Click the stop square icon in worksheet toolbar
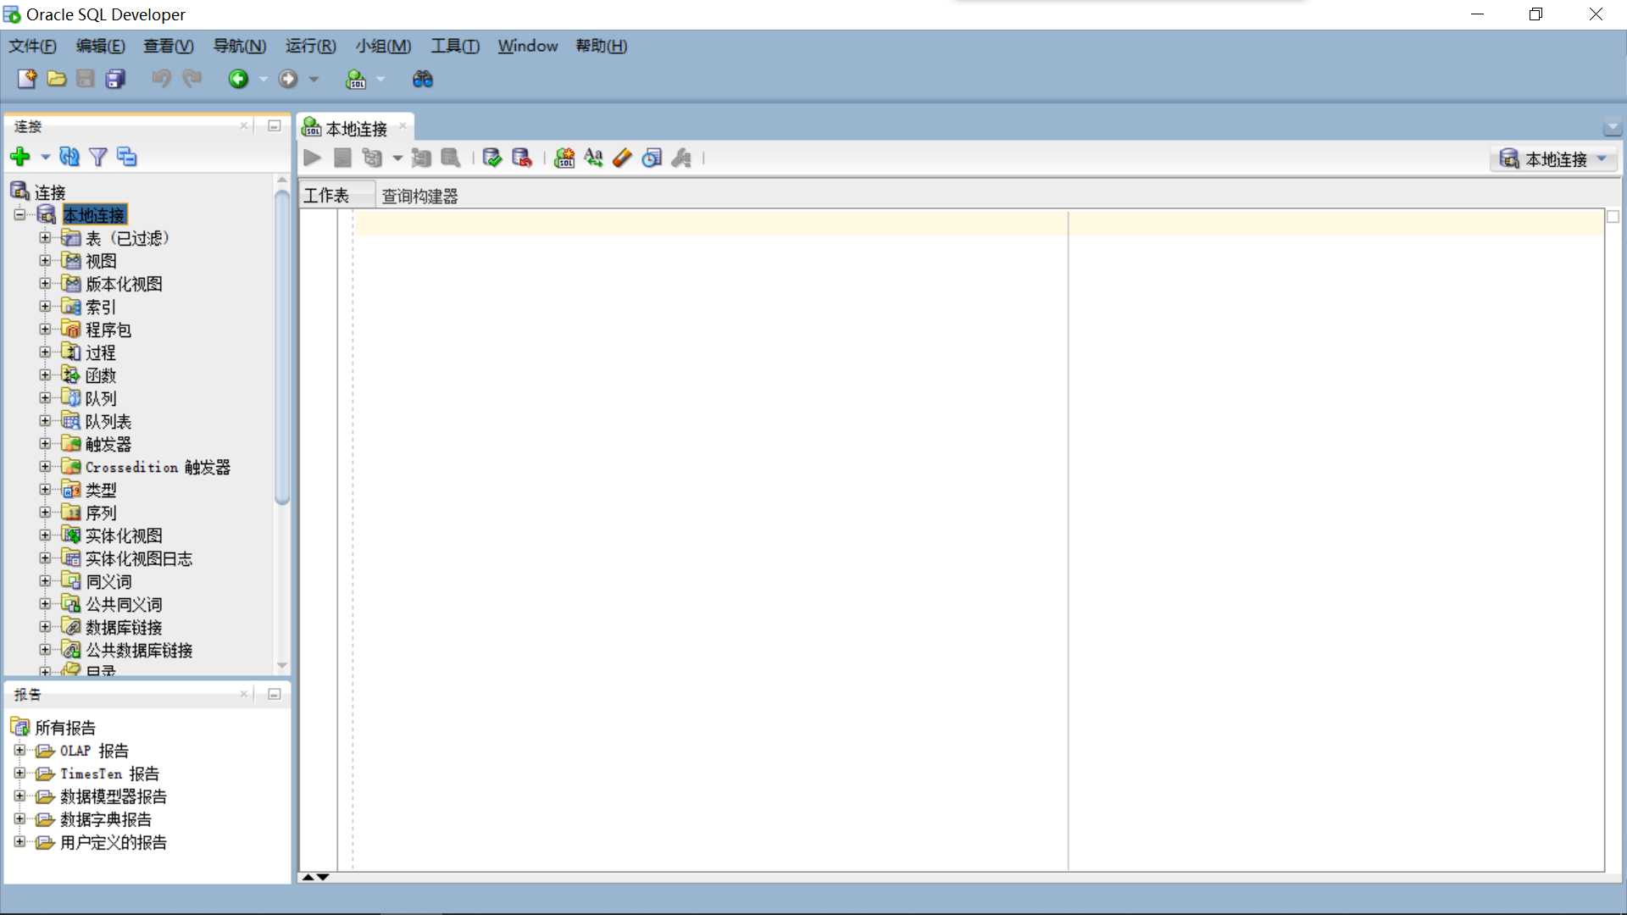This screenshot has width=1627, height=915. pos(342,158)
